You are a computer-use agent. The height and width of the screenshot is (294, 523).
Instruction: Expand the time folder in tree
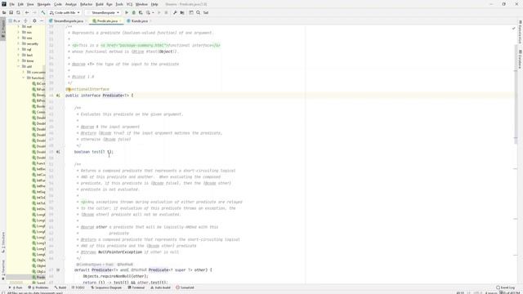point(19,60)
